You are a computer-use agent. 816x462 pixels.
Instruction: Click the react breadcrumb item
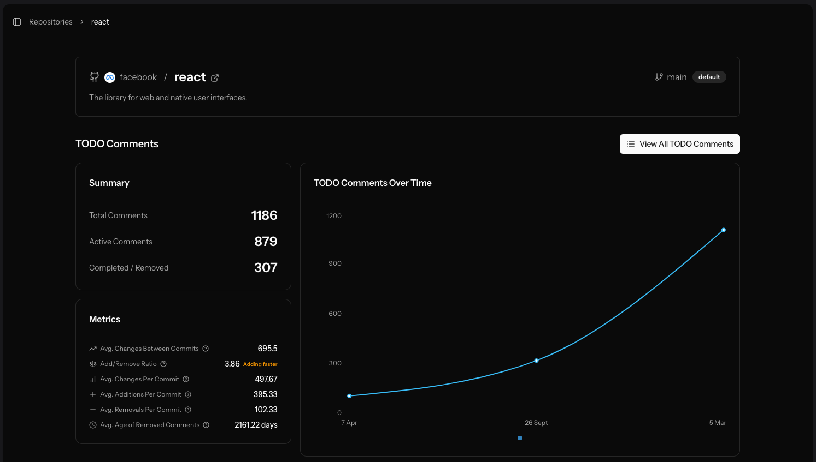click(100, 22)
